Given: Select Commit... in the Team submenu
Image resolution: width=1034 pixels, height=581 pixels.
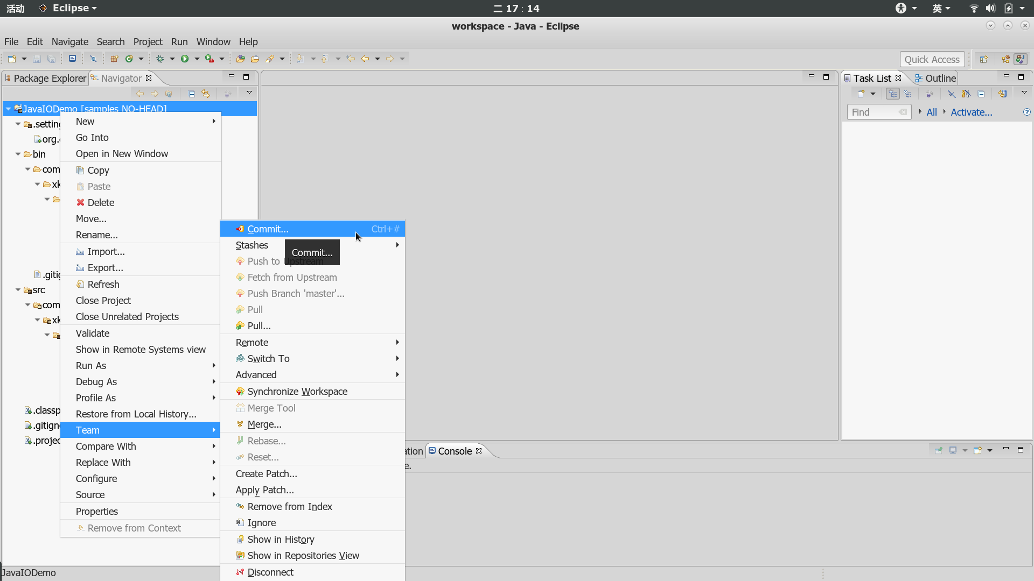Looking at the screenshot, I should point(312,229).
